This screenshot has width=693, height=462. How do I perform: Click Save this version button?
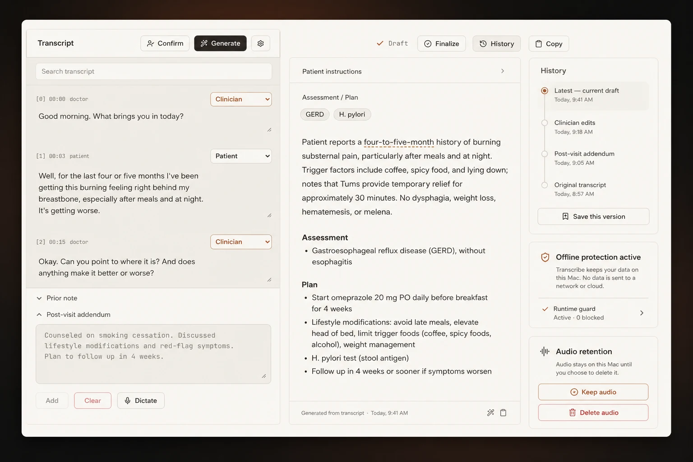pos(593,217)
